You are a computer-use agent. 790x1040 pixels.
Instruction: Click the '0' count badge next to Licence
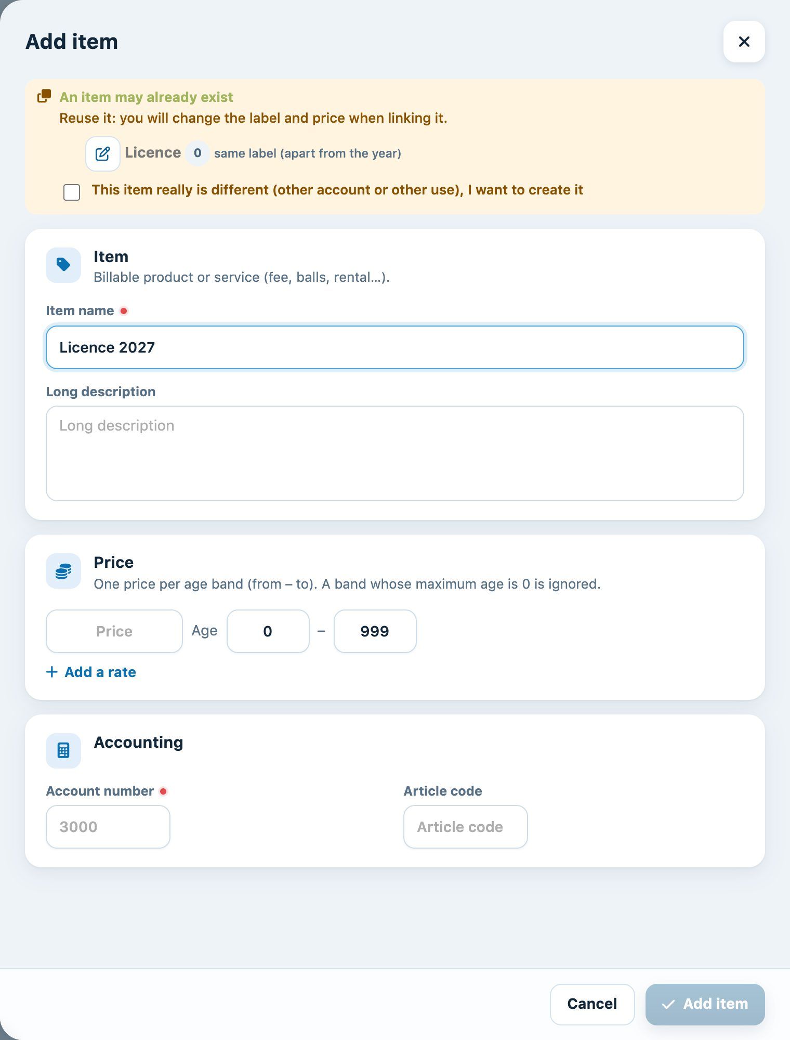click(x=197, y=153)
